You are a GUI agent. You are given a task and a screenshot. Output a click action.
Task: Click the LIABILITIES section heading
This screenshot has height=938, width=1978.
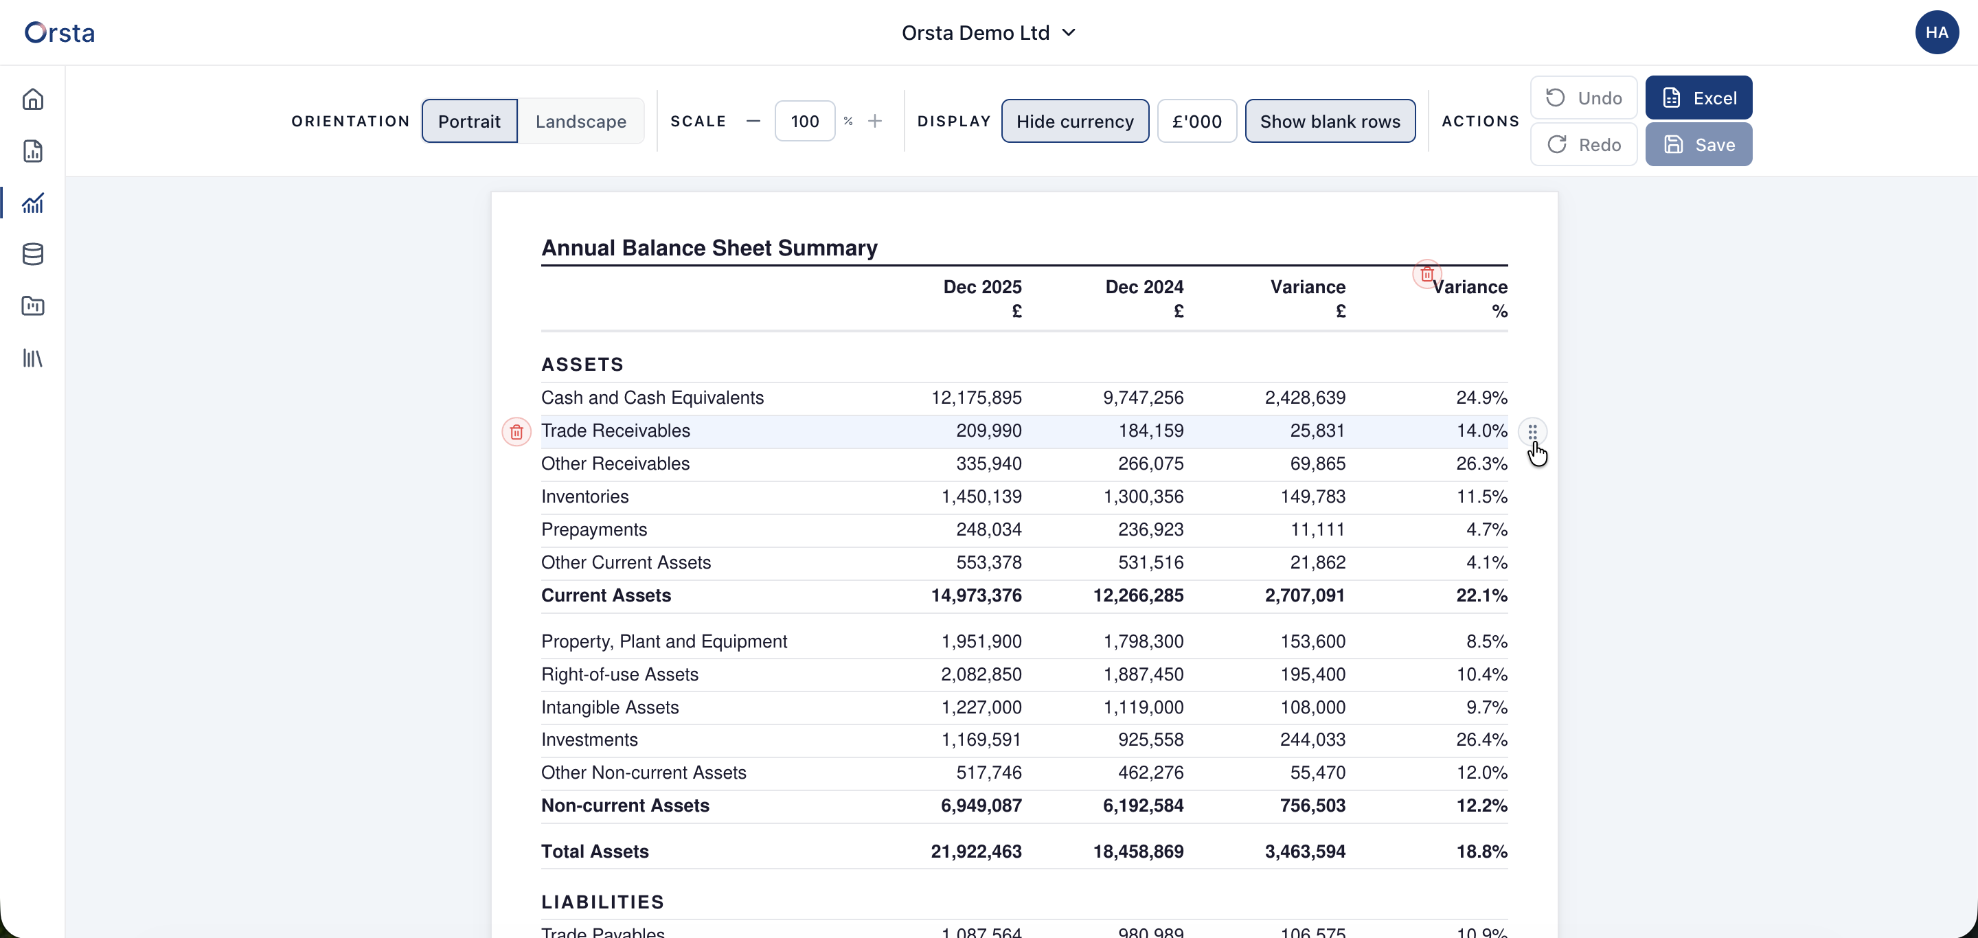602,902
